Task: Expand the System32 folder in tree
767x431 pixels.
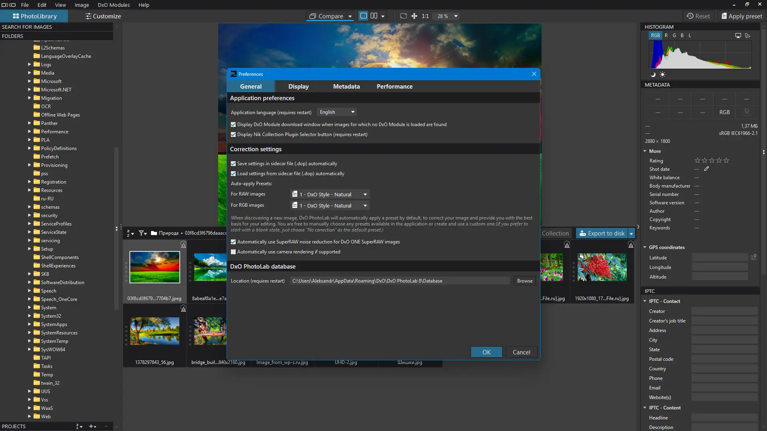Action: coord(30,316)
